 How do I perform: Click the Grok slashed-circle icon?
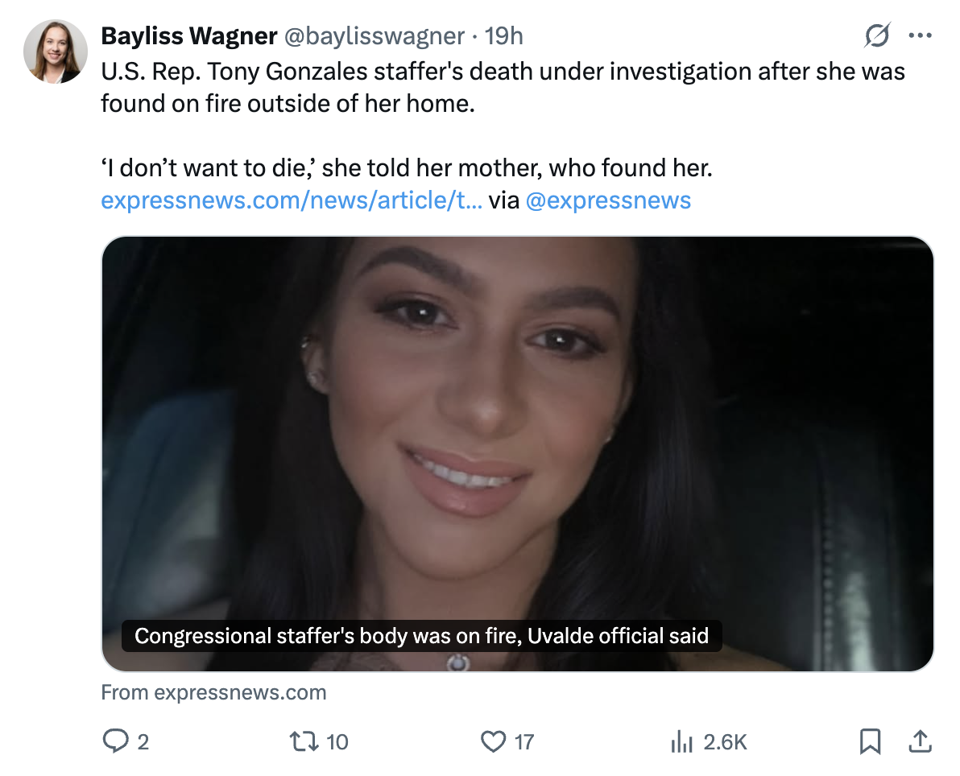[877, 36]
